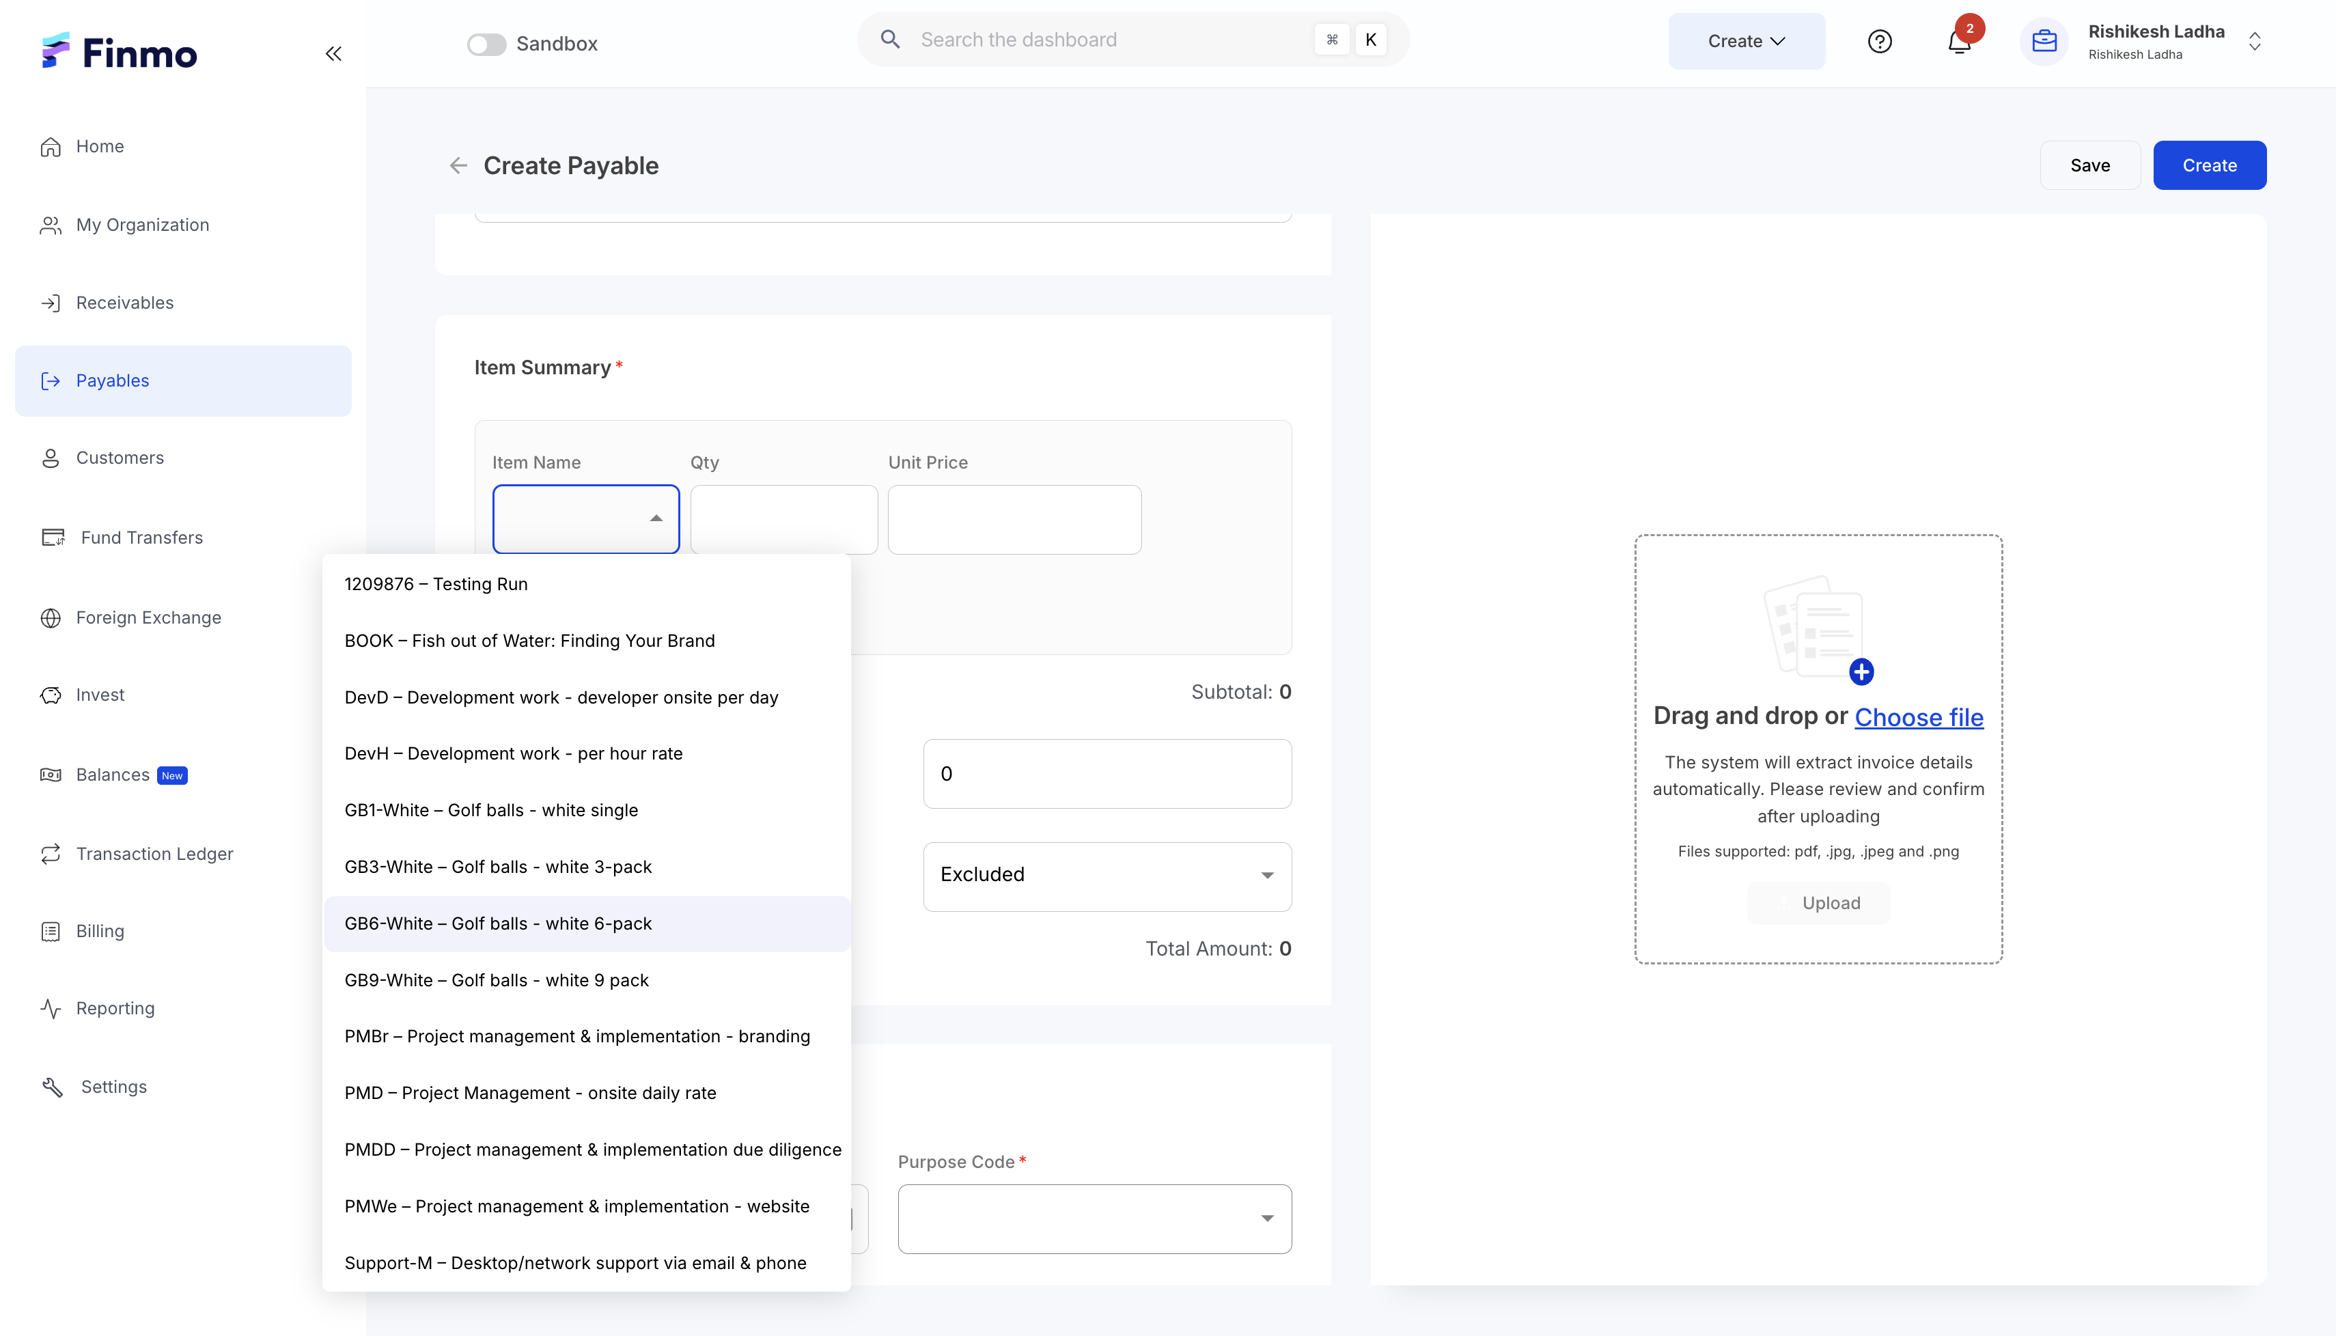This screenshot has width=2336, height=1336.
Task: Expand the Excluded tax dropdown
Action: 1107,876
